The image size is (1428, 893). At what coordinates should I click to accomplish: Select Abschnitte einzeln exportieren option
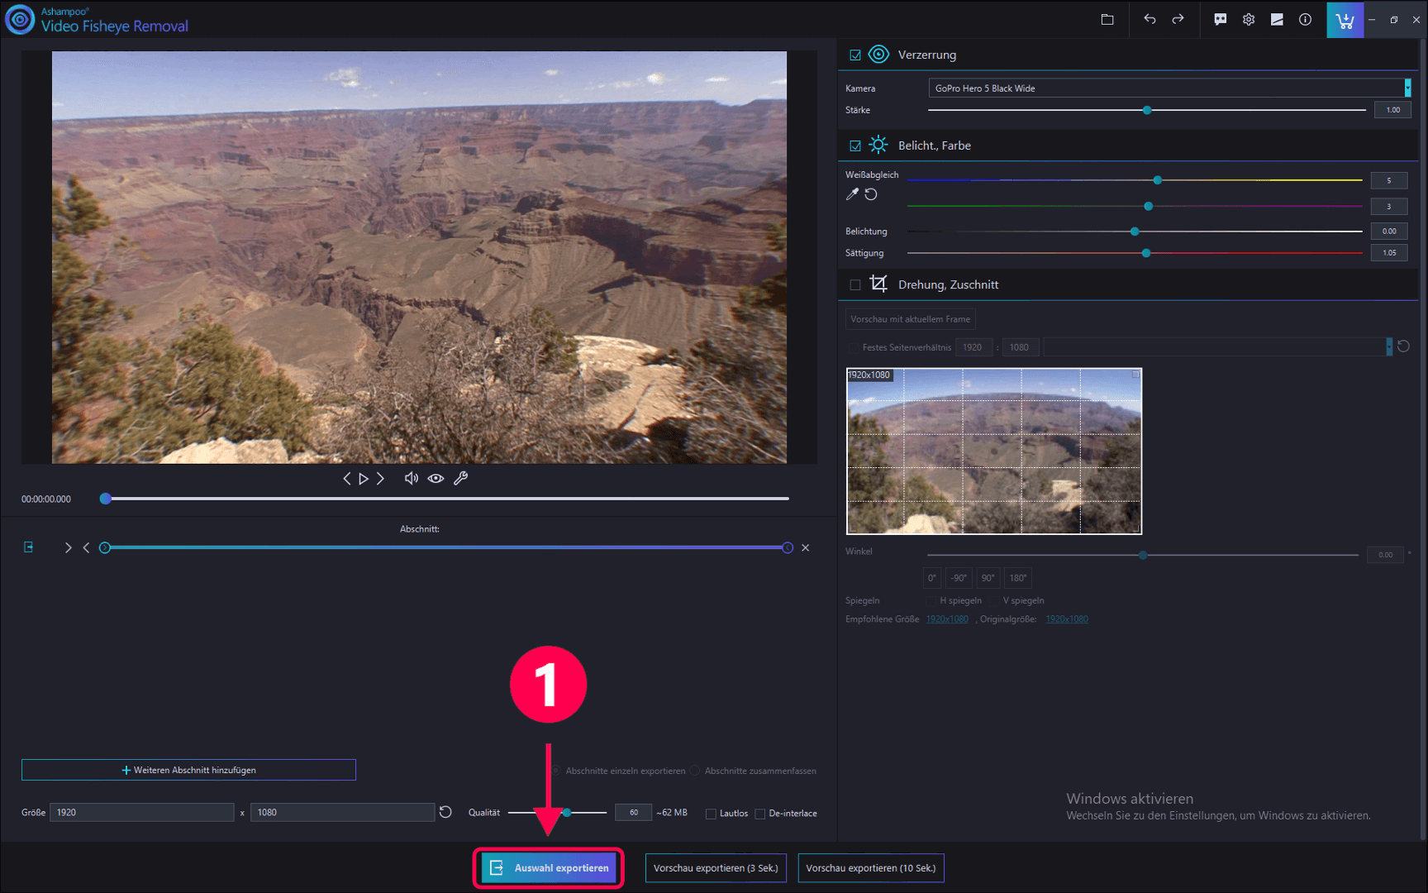click(x=556, y=771)
